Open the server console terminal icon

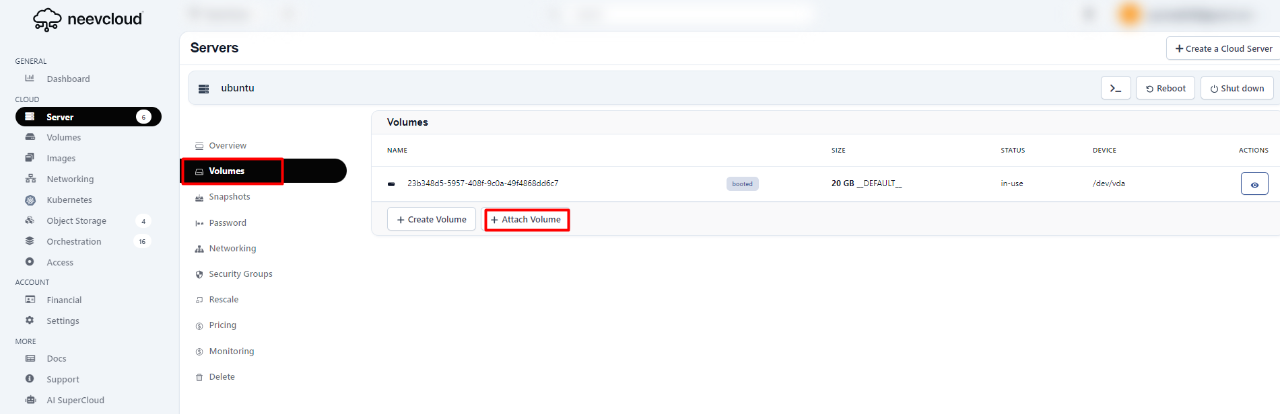point(1115,88)
